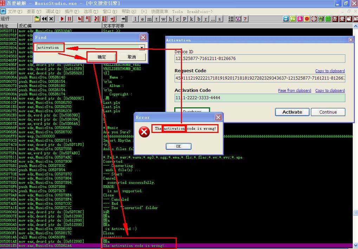Open References window with the 'r' button
358x249 pixels.
tap(206, 19)
